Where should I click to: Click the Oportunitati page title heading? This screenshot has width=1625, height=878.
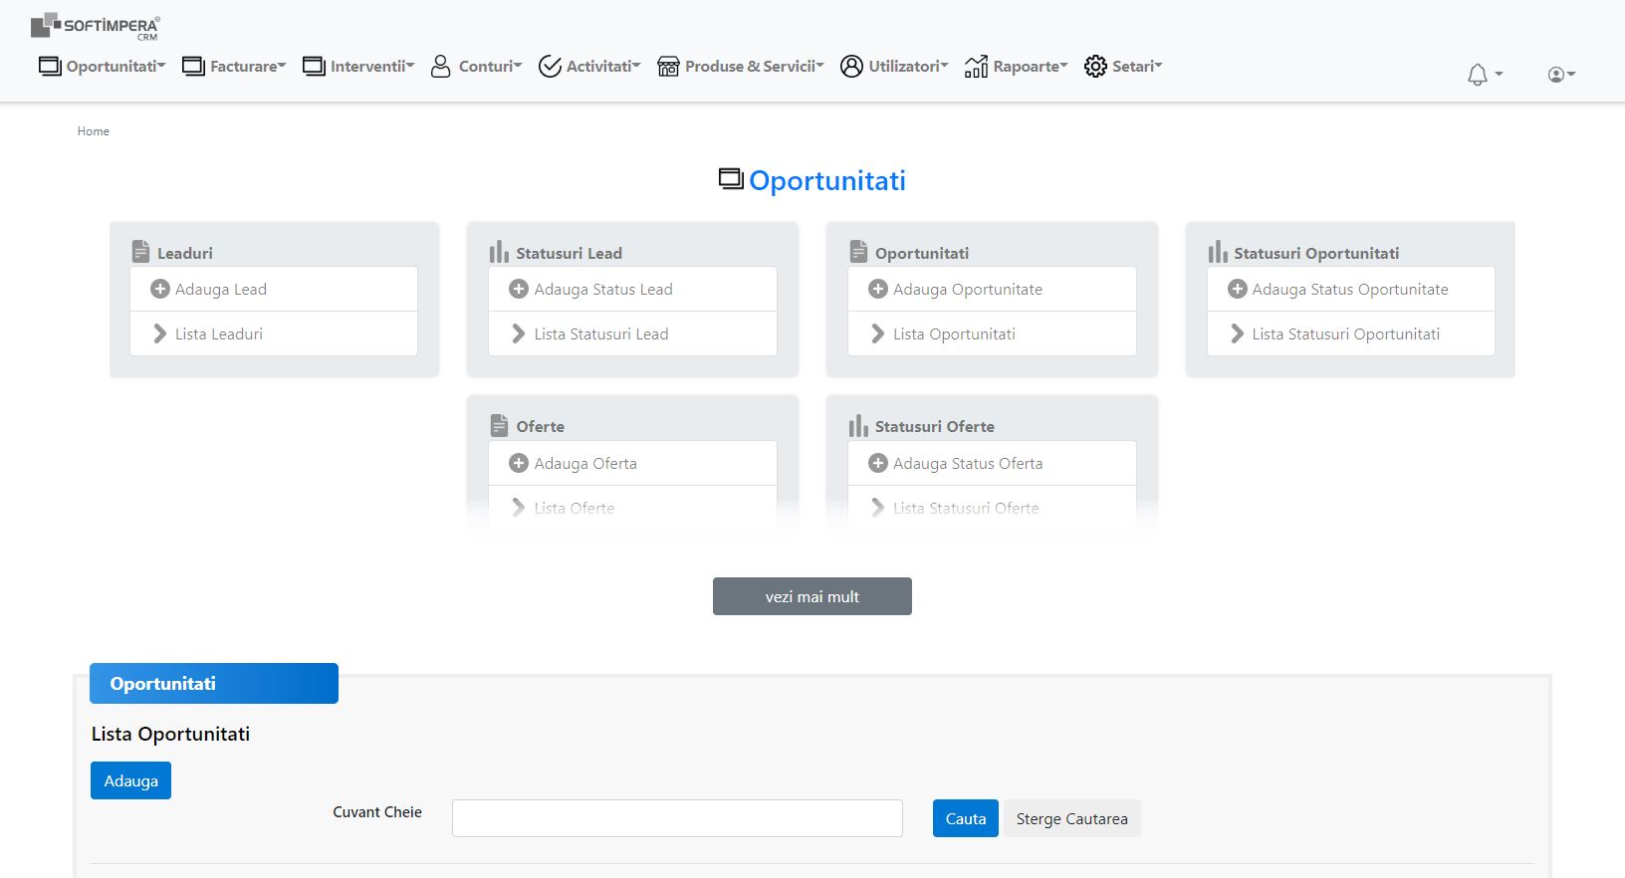point(827,180)
